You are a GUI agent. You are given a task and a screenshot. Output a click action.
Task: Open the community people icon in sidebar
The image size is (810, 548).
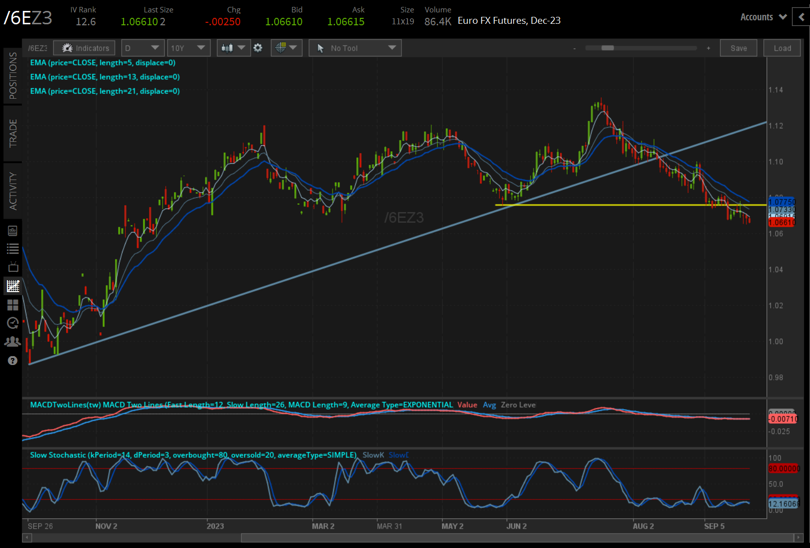pyautogui.click(x=13, y=342)
